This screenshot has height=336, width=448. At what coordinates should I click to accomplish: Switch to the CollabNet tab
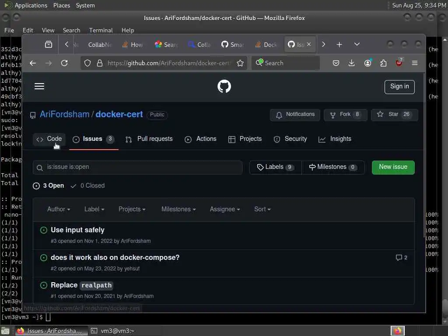click(x=100, y=45)
